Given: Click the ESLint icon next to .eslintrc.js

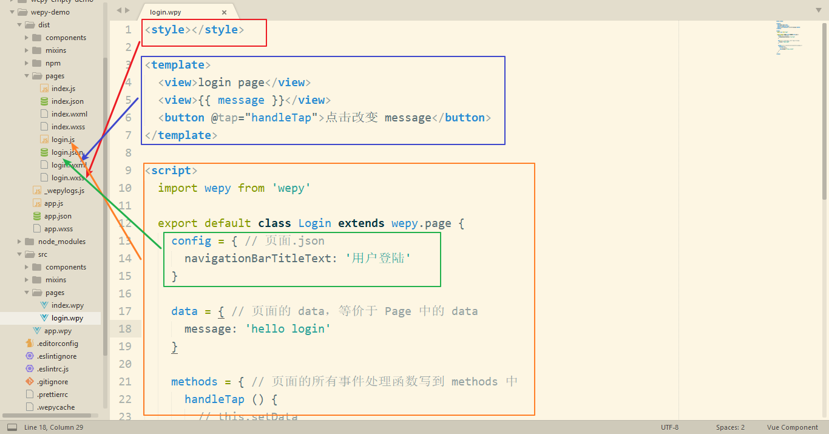Looking at the screenshot, I should point(30,369).
